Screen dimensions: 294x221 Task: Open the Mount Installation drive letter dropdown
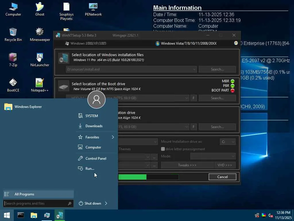(x=228, y=142)
